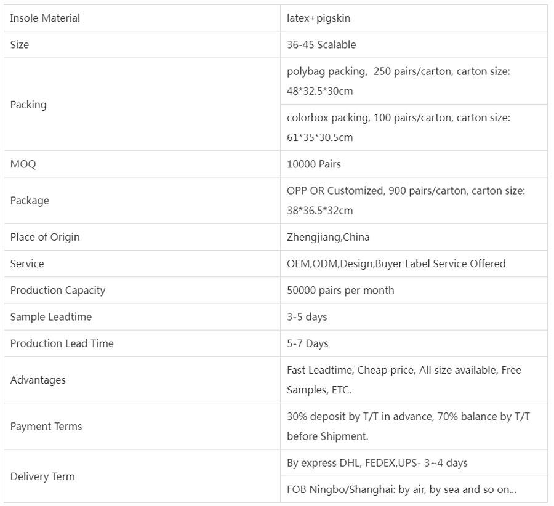The height and width of the screenshot is (506, 554).
Task: Select the MOQ label cell
Action: [23, 164]
